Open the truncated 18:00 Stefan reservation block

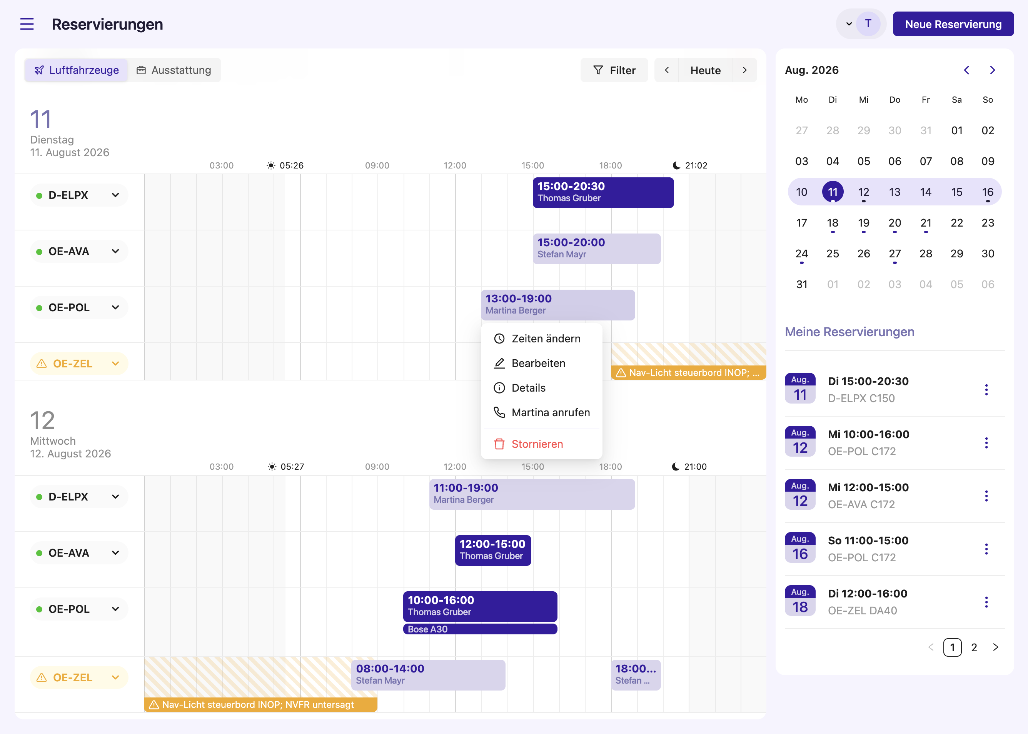(x=636, y=675)
